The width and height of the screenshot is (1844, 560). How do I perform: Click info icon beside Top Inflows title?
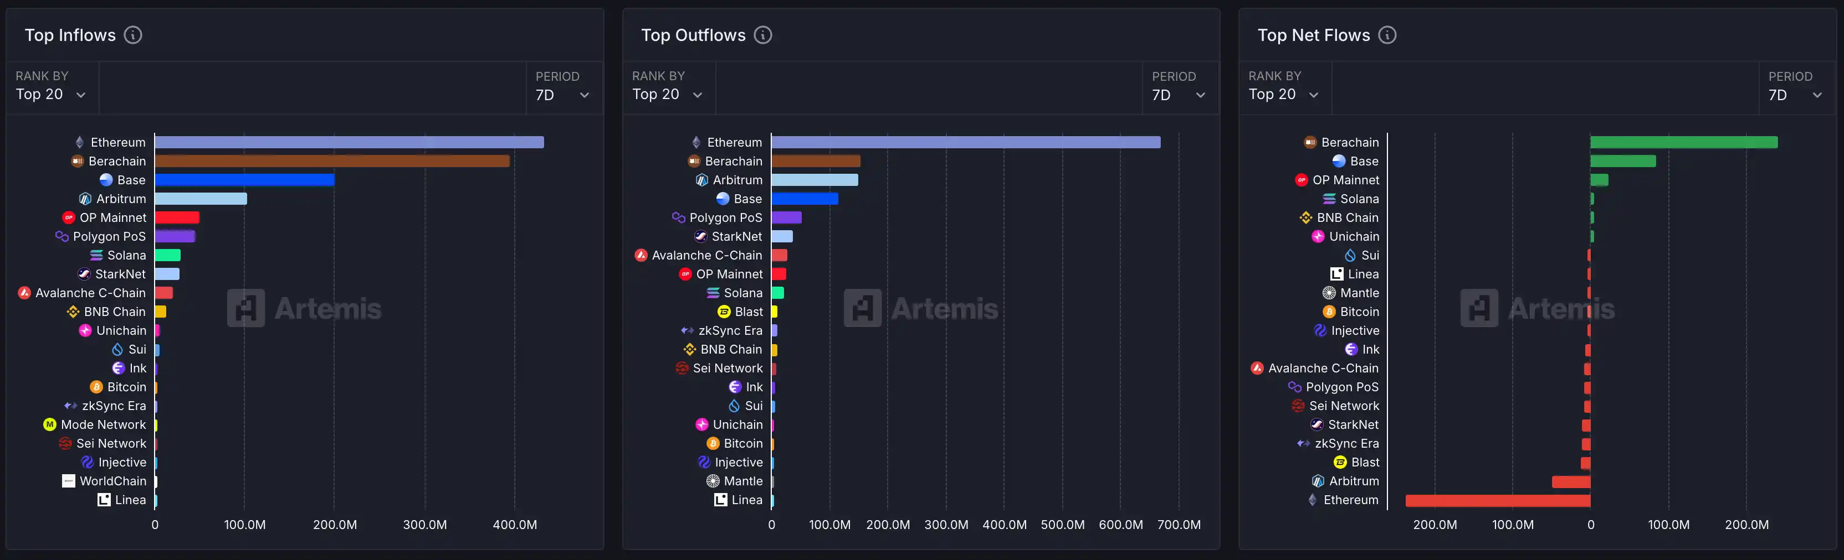point(133,35)
